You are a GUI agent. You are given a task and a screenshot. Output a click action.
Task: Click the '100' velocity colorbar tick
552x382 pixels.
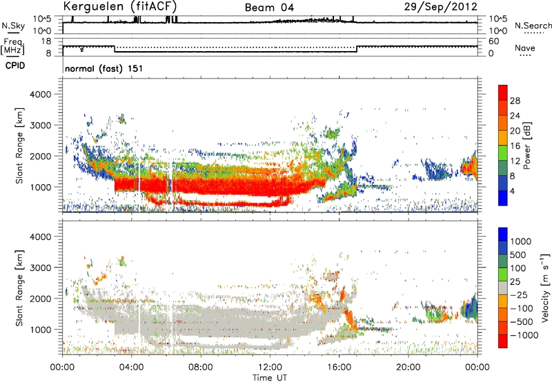tap(518, 268)
